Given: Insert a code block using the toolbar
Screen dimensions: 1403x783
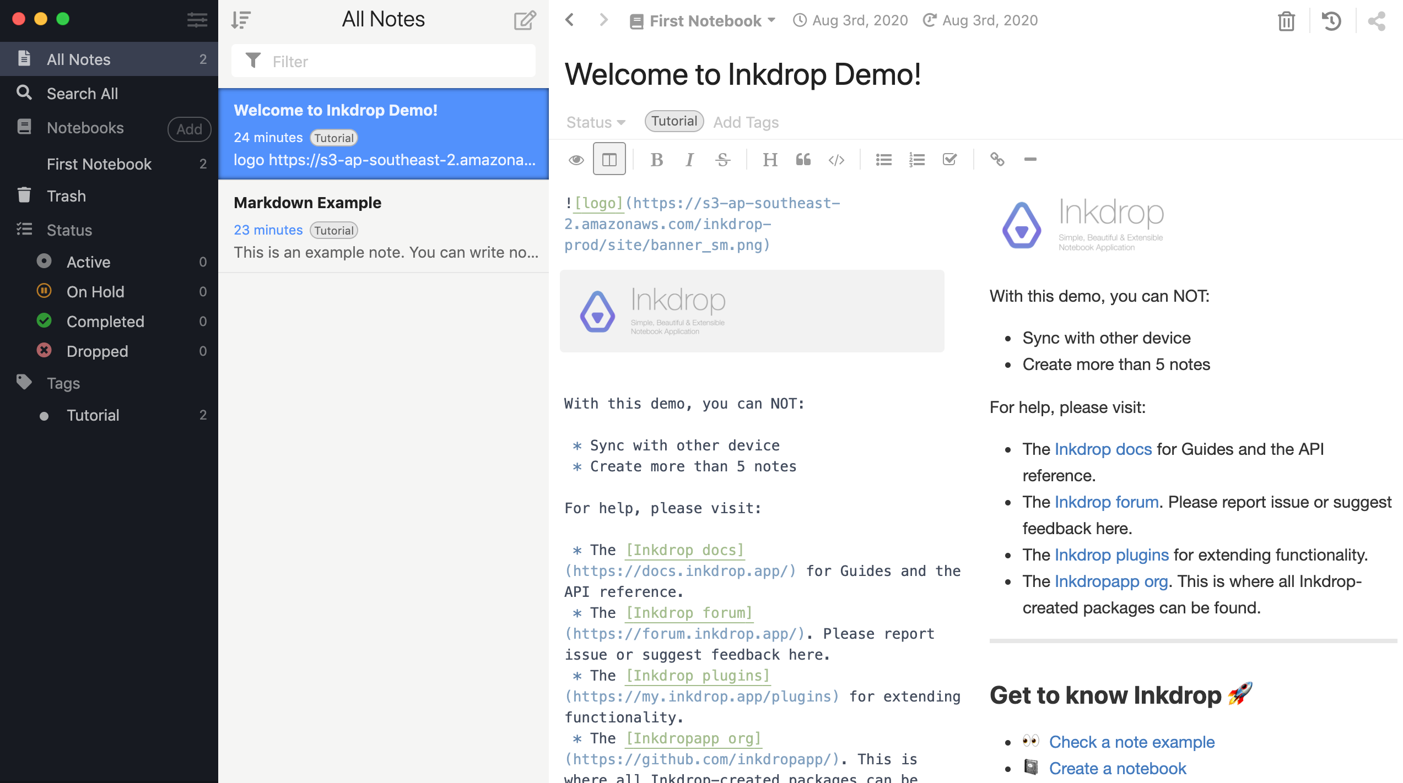Looking at the screenshot, I should 836,160.
